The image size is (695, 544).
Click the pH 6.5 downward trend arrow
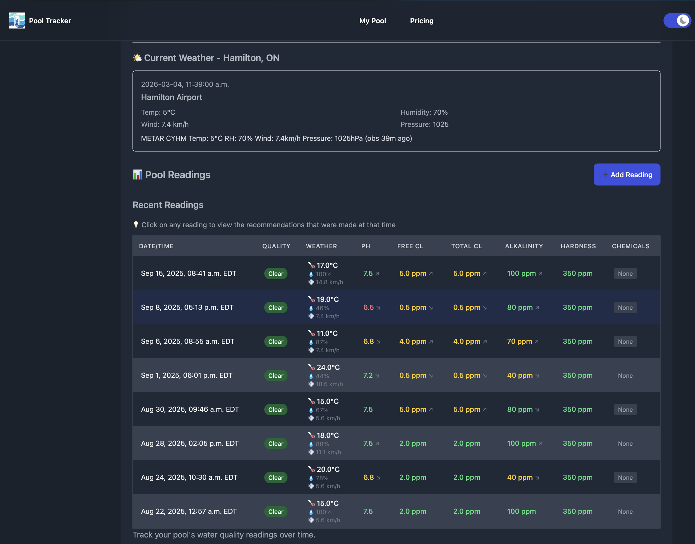click(x=378, y=308)
